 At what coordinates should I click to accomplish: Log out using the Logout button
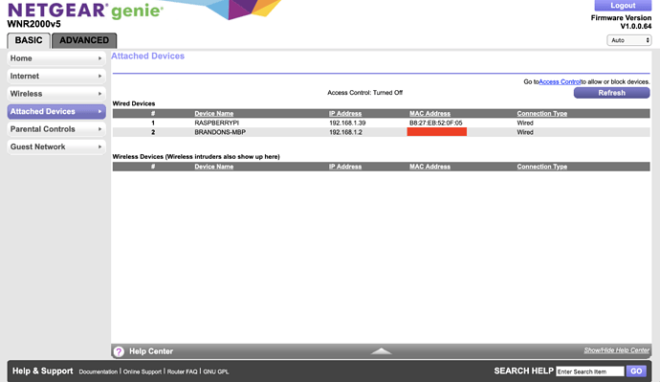[x=623, y=6]
